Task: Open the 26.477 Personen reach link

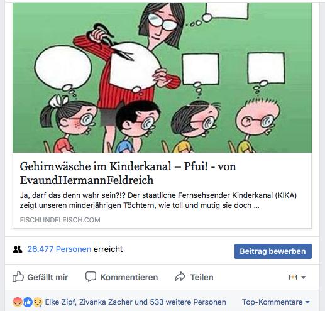Action: tap(59, 249)
